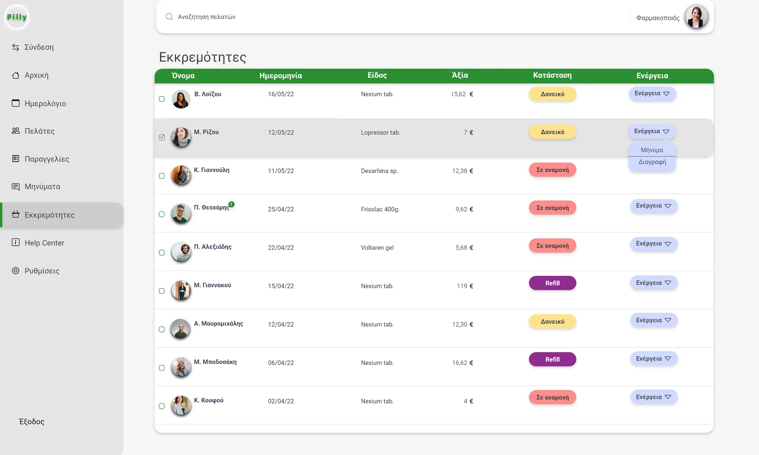Choose Διαγραφή from the action menu
Screen dimensions: 759x455
point(652,162)
